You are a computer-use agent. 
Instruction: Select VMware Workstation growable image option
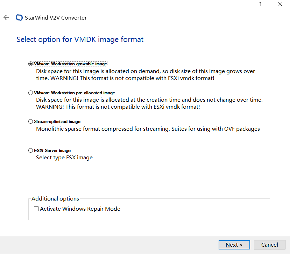[x=31, y=64]
